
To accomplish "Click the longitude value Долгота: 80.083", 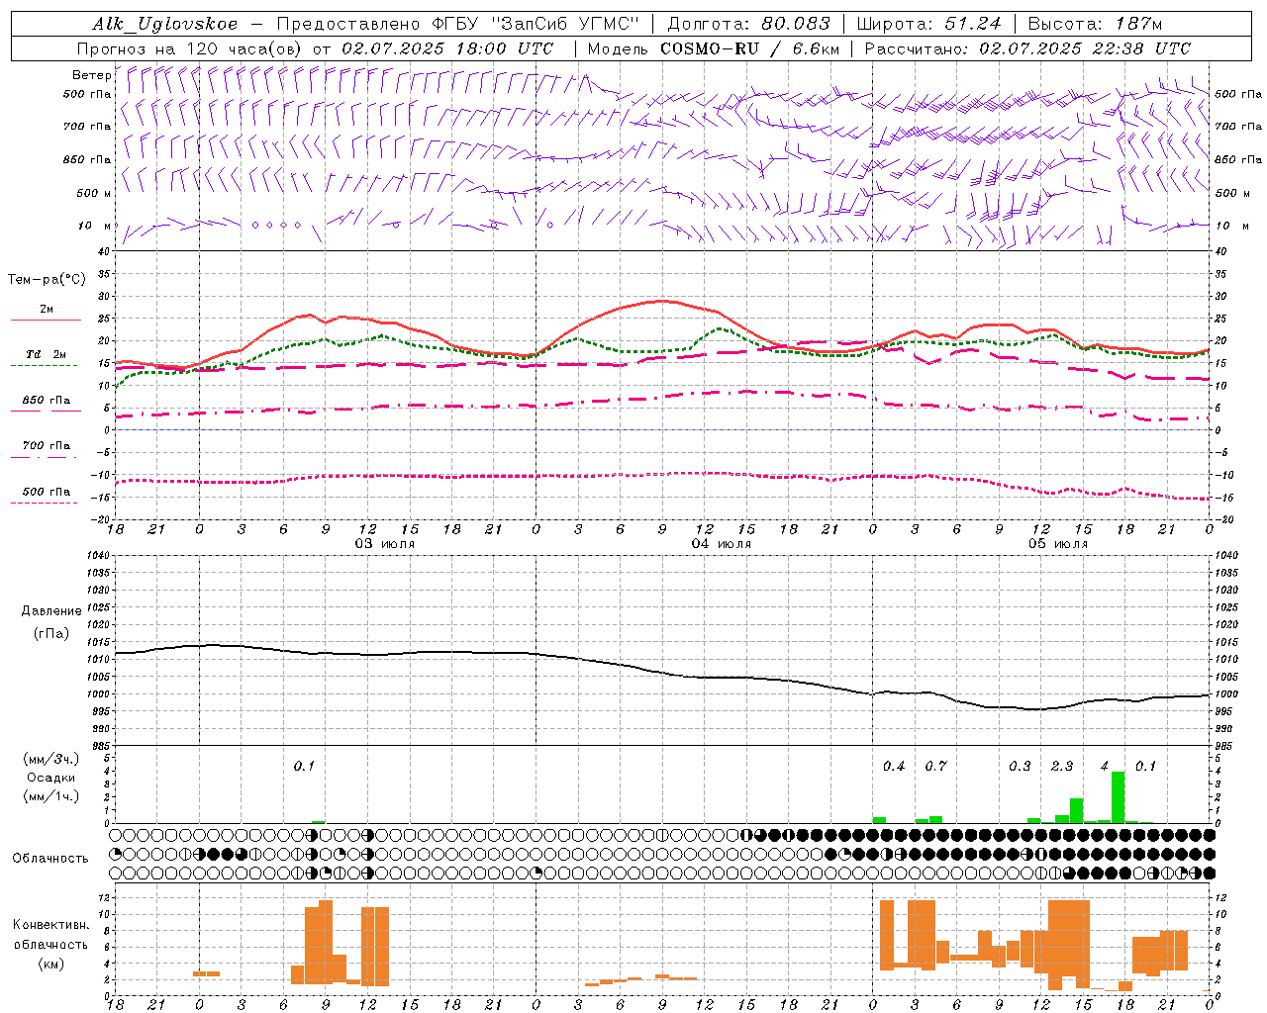I will (x=748, y=24).
